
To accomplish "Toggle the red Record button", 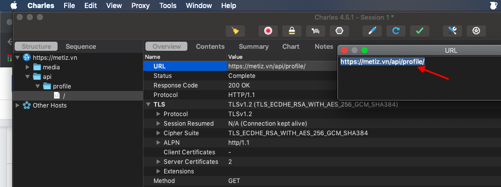I will click(x=268, y=31).
